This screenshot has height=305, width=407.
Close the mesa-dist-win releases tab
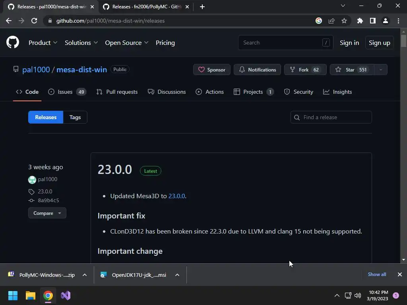(92, 7)
